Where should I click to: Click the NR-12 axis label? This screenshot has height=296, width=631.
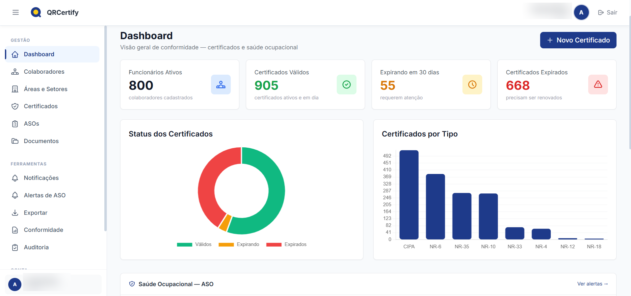[x=567, y=247]
